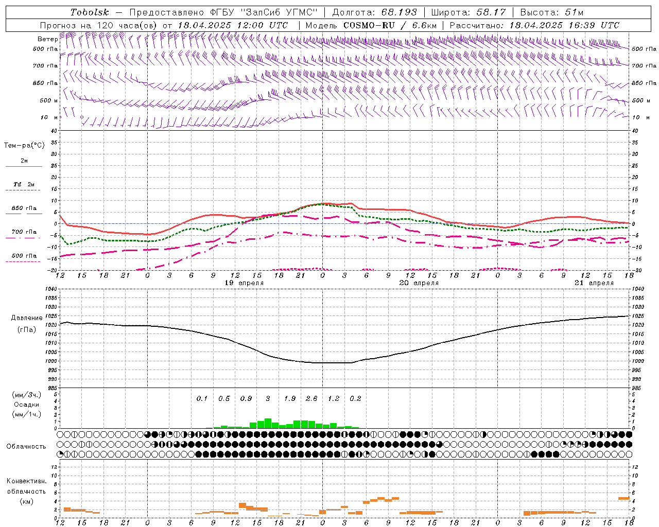Click the station name Tobolsk in the header

click(x=90, y=12)
